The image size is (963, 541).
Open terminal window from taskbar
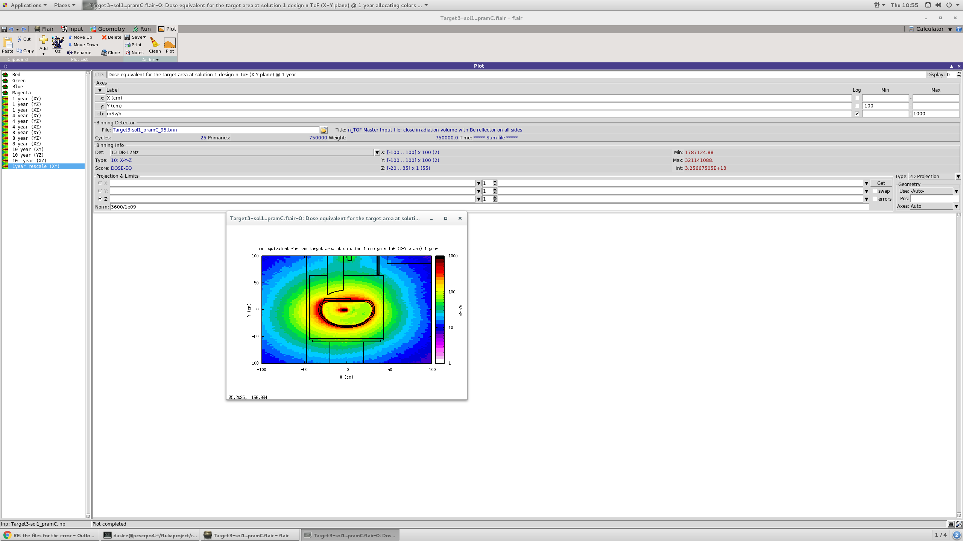click(x=150, y=535)
